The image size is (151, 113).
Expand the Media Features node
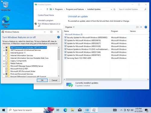click(x=4, y=63)
